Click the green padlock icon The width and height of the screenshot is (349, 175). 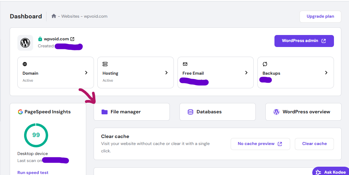pos(40,39)
